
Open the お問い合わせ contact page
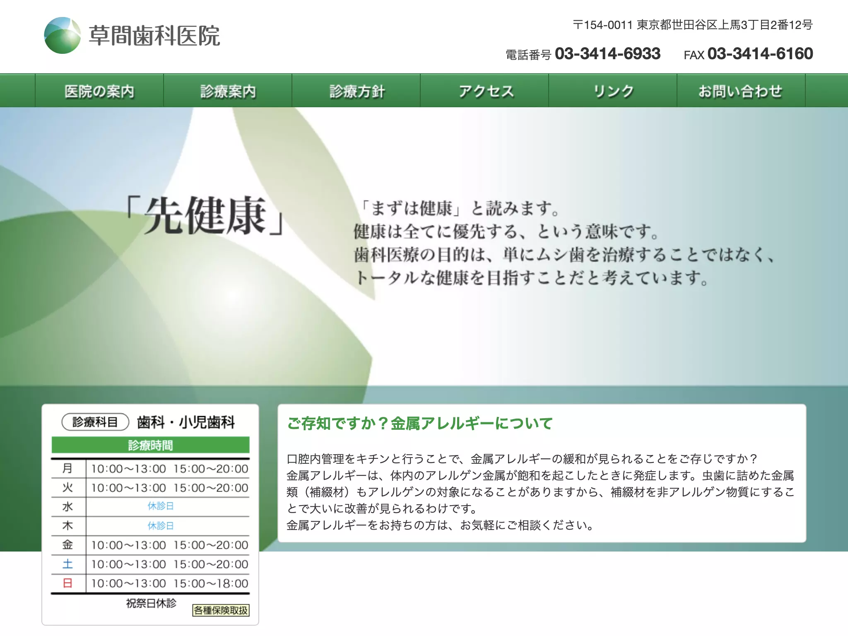coord(741,91)
